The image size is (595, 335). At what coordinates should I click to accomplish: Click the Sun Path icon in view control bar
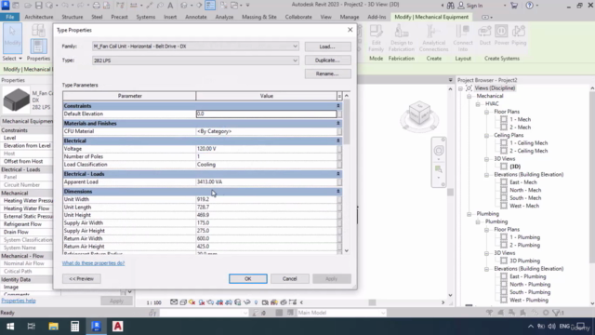192,302
